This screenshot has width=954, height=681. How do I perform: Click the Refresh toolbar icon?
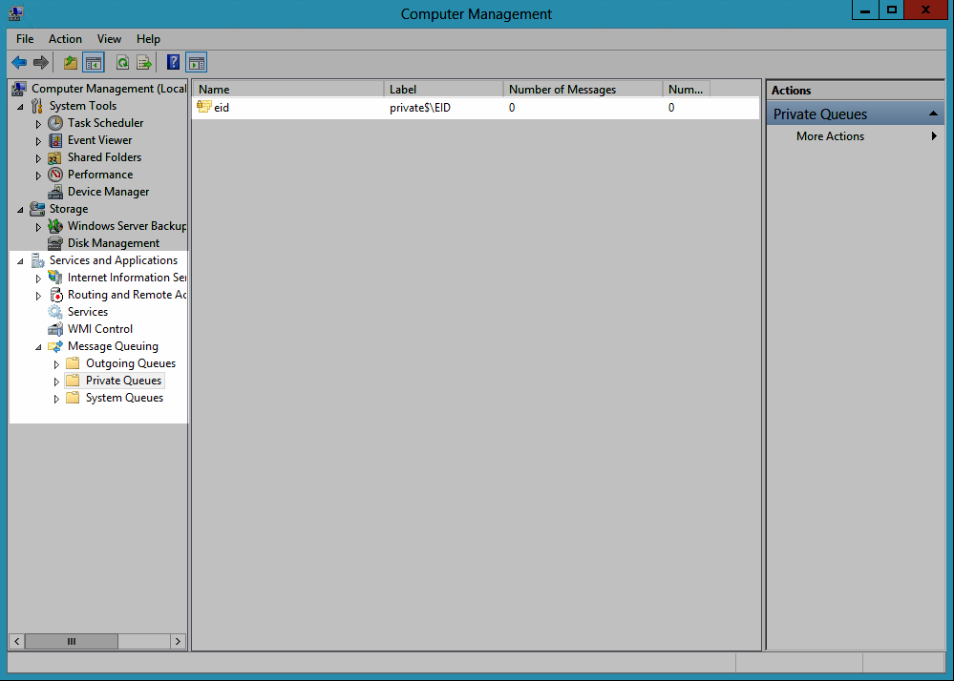[x=122, y=63]
